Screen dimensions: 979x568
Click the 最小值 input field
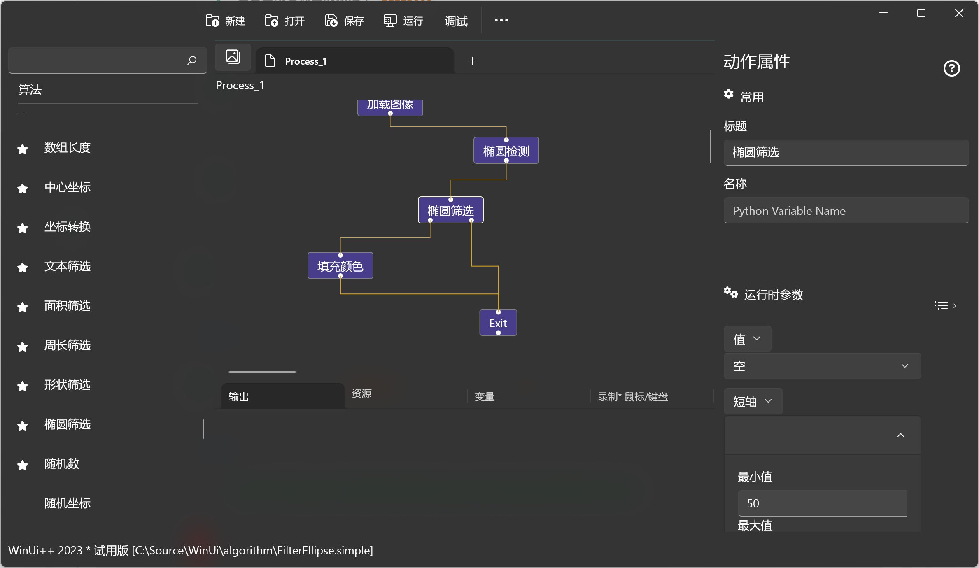(x=822, y=503)
